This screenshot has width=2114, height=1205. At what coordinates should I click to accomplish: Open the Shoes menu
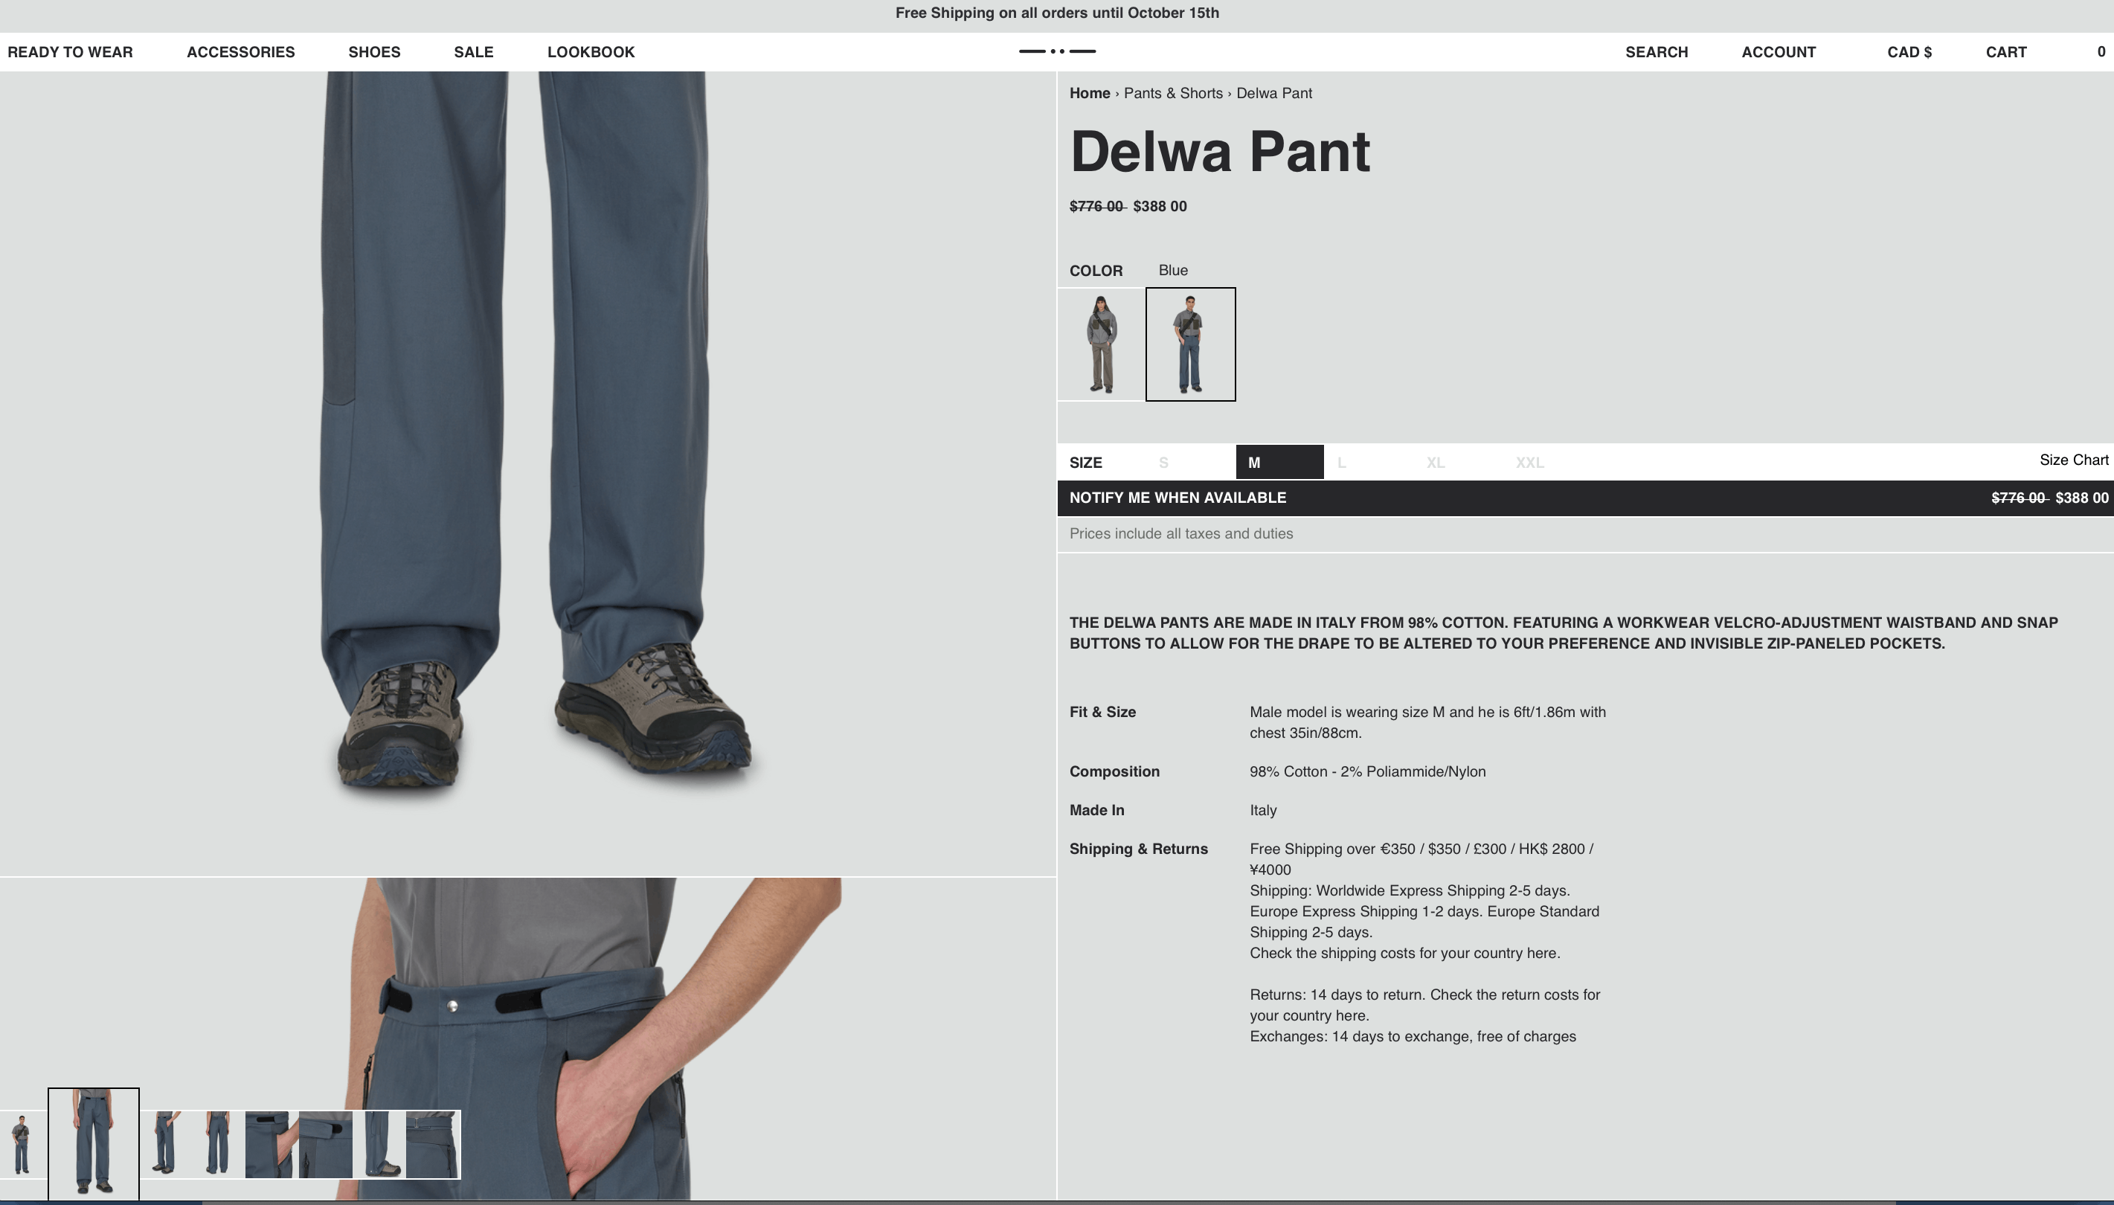(374, 52)
